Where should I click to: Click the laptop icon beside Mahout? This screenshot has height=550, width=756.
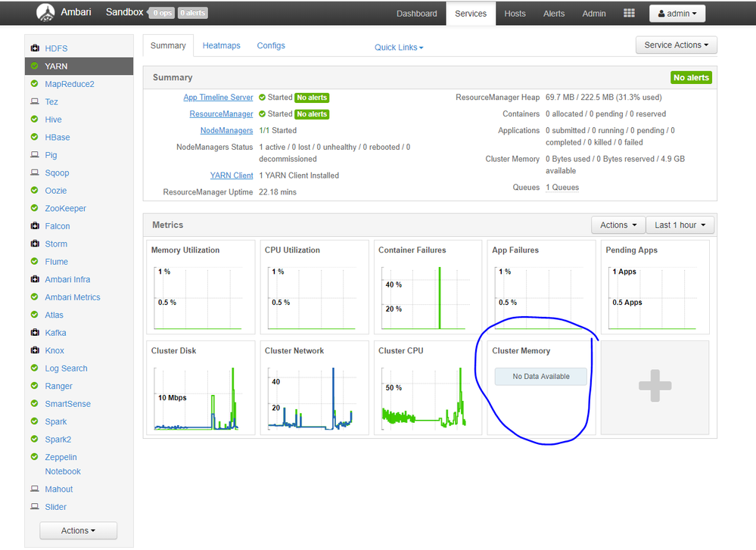35,489
